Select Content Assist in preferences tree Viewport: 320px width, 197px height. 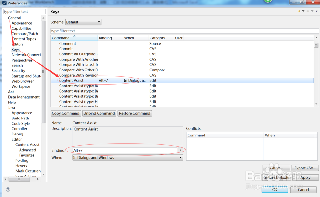(27, 145)
